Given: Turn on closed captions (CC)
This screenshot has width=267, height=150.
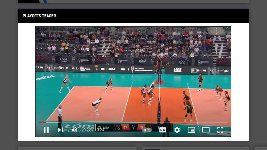Looking at the screenshot, I should point(163,130).
